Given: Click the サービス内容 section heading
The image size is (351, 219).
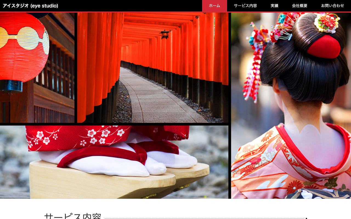Looking at the screenshot, I should [73, 216].
